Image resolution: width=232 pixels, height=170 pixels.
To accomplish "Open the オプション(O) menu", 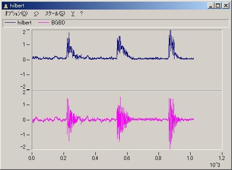I will point(16,14).
